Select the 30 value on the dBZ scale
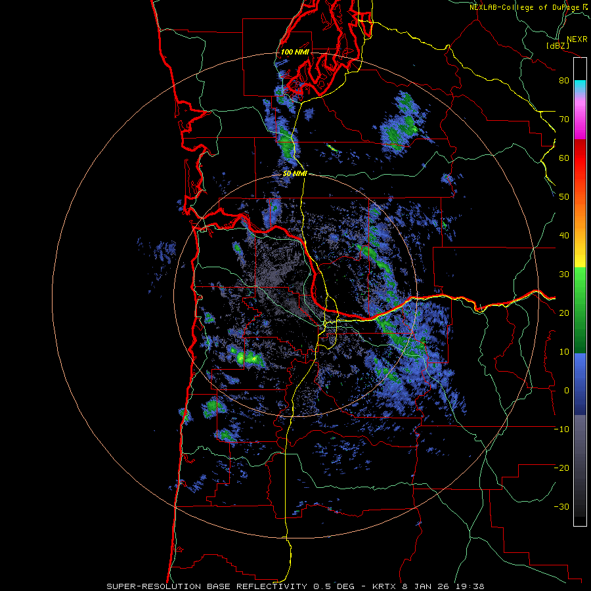 click(564, 274)
